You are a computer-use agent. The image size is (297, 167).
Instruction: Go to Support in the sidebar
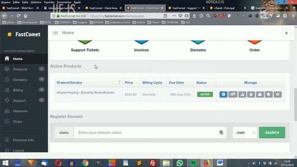(24, 101)
